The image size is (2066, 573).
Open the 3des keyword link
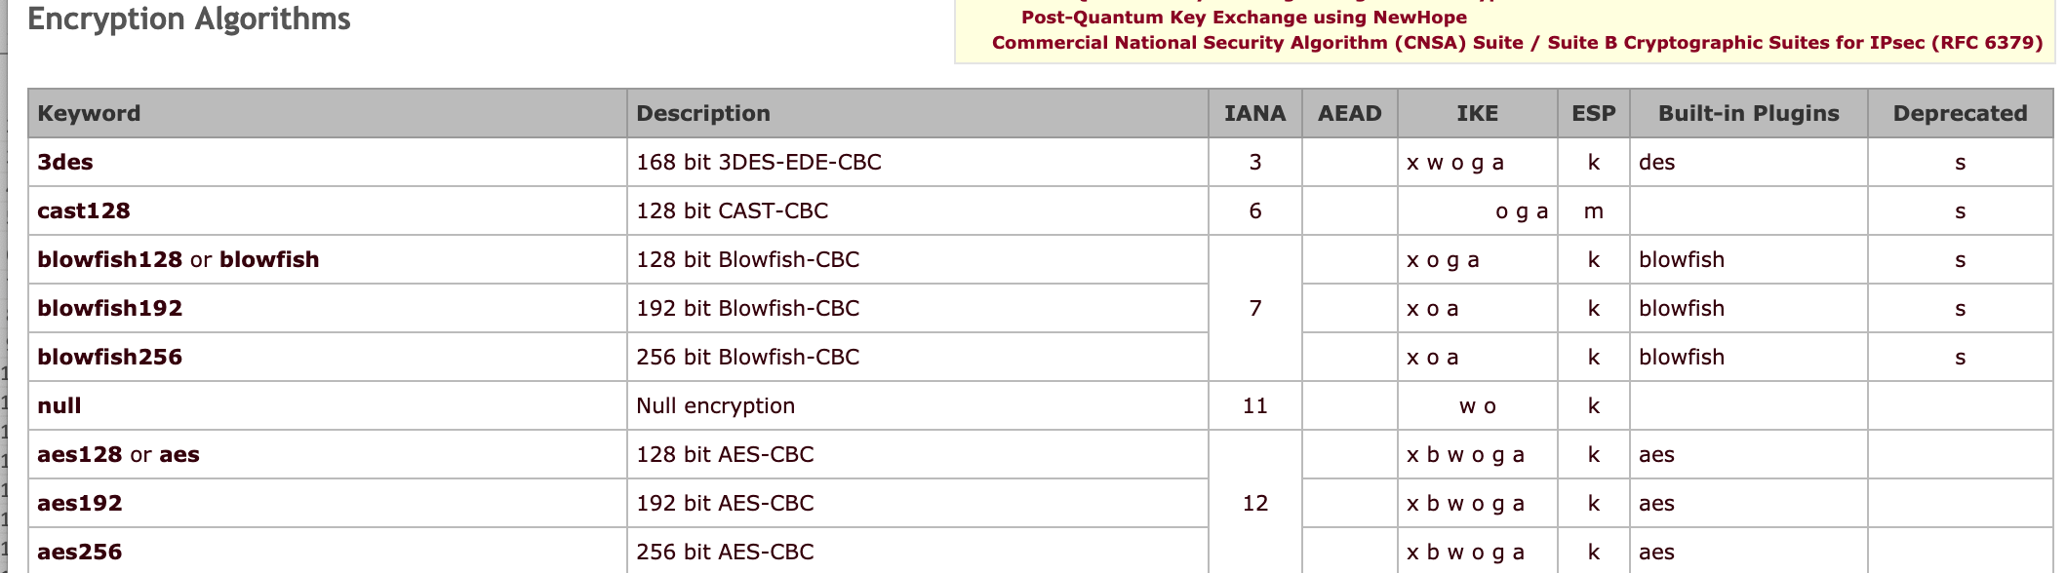click(x=65, y=162)
